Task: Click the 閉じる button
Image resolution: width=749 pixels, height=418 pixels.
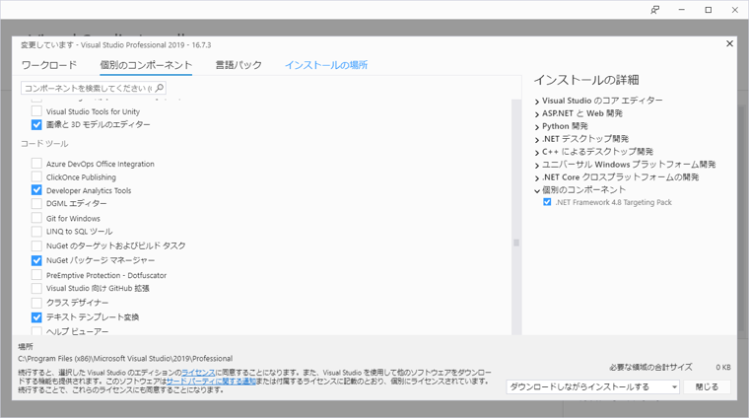Action: click(x=707, y=387)
